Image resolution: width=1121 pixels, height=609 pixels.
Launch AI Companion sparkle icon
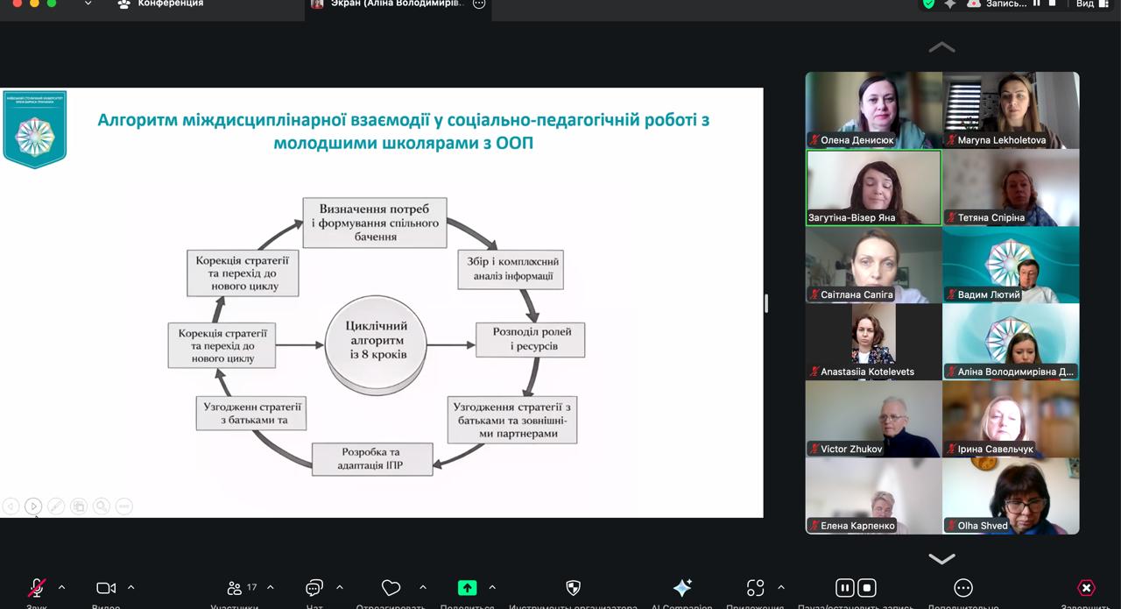pyautogui.click(x=681, y=589)
